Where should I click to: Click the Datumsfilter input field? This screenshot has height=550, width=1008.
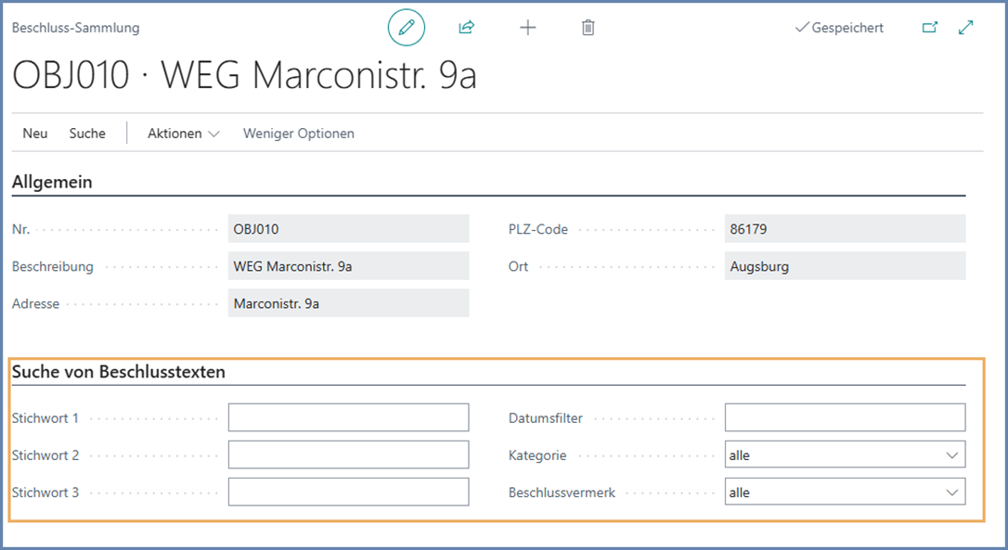845,418
